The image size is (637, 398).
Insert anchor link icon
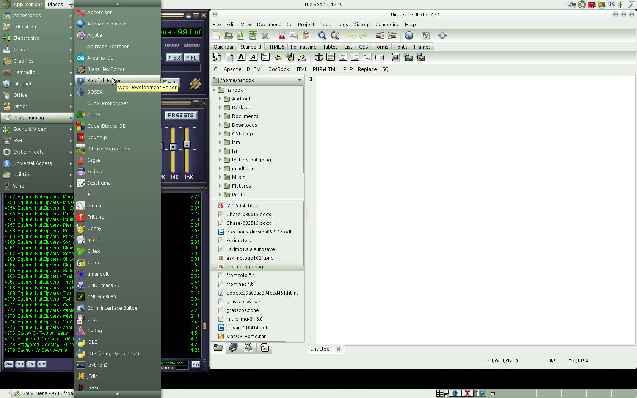coord(319,57)
